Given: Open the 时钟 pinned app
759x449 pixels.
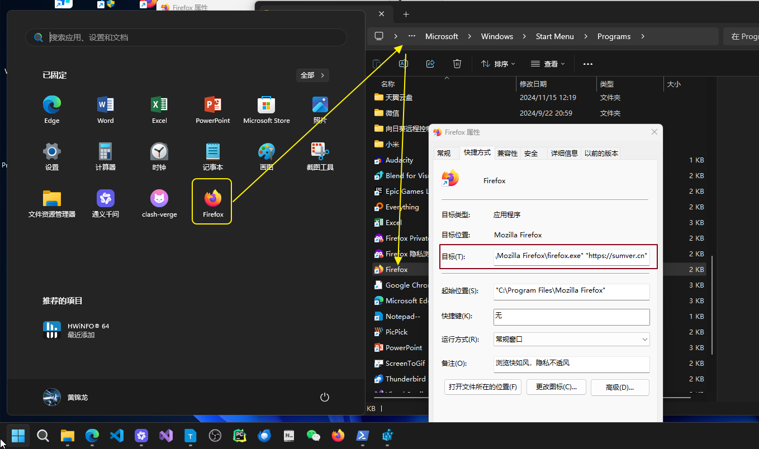Looking at the screenshot, I should tap(159, 157).
